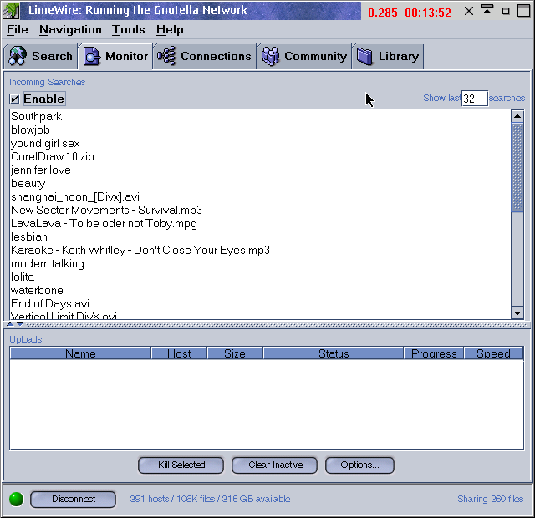This screenshot has height=518, width=535.
Task: Click the LimeWire title bar logo icon
Action: point(11,10)
